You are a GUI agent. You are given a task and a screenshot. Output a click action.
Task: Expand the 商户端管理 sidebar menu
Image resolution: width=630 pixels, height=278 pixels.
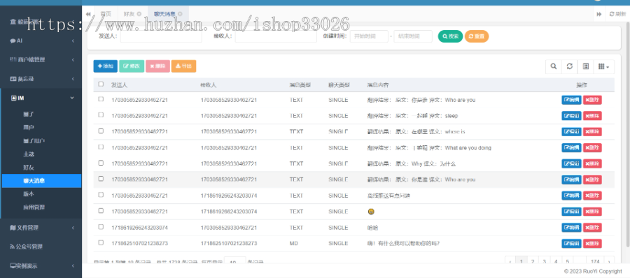(x=41, y=60)
